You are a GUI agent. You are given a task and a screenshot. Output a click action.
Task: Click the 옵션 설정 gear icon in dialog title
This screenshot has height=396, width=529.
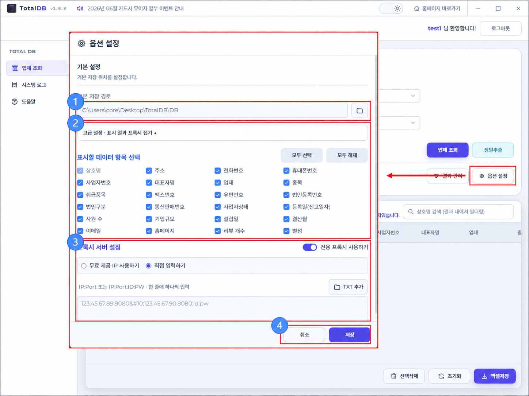(81, 43)
